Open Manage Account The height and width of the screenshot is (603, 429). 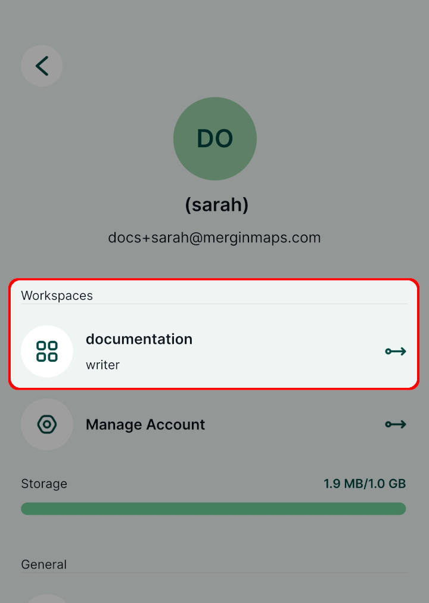click(x=145, y=425)
